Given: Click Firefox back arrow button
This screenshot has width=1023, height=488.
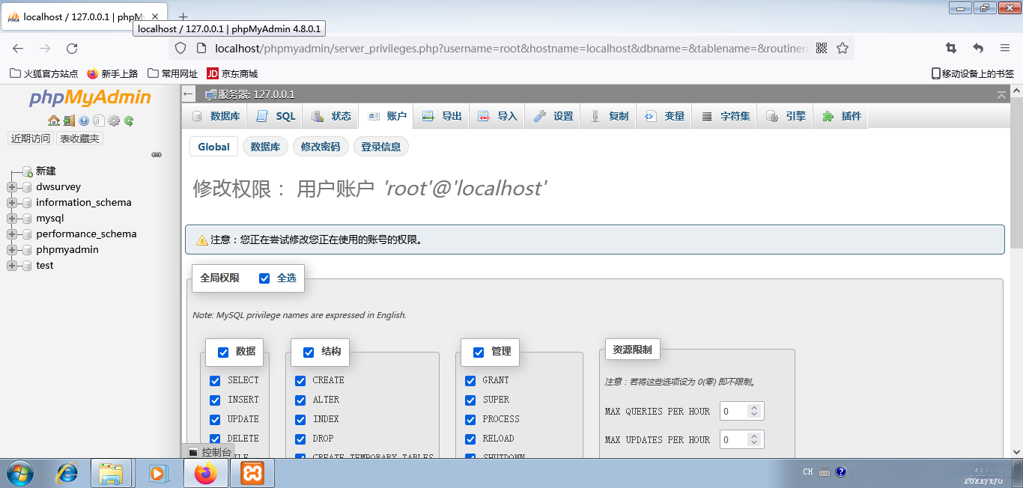Looking at the screenshot, I should (x=18, y=48).
